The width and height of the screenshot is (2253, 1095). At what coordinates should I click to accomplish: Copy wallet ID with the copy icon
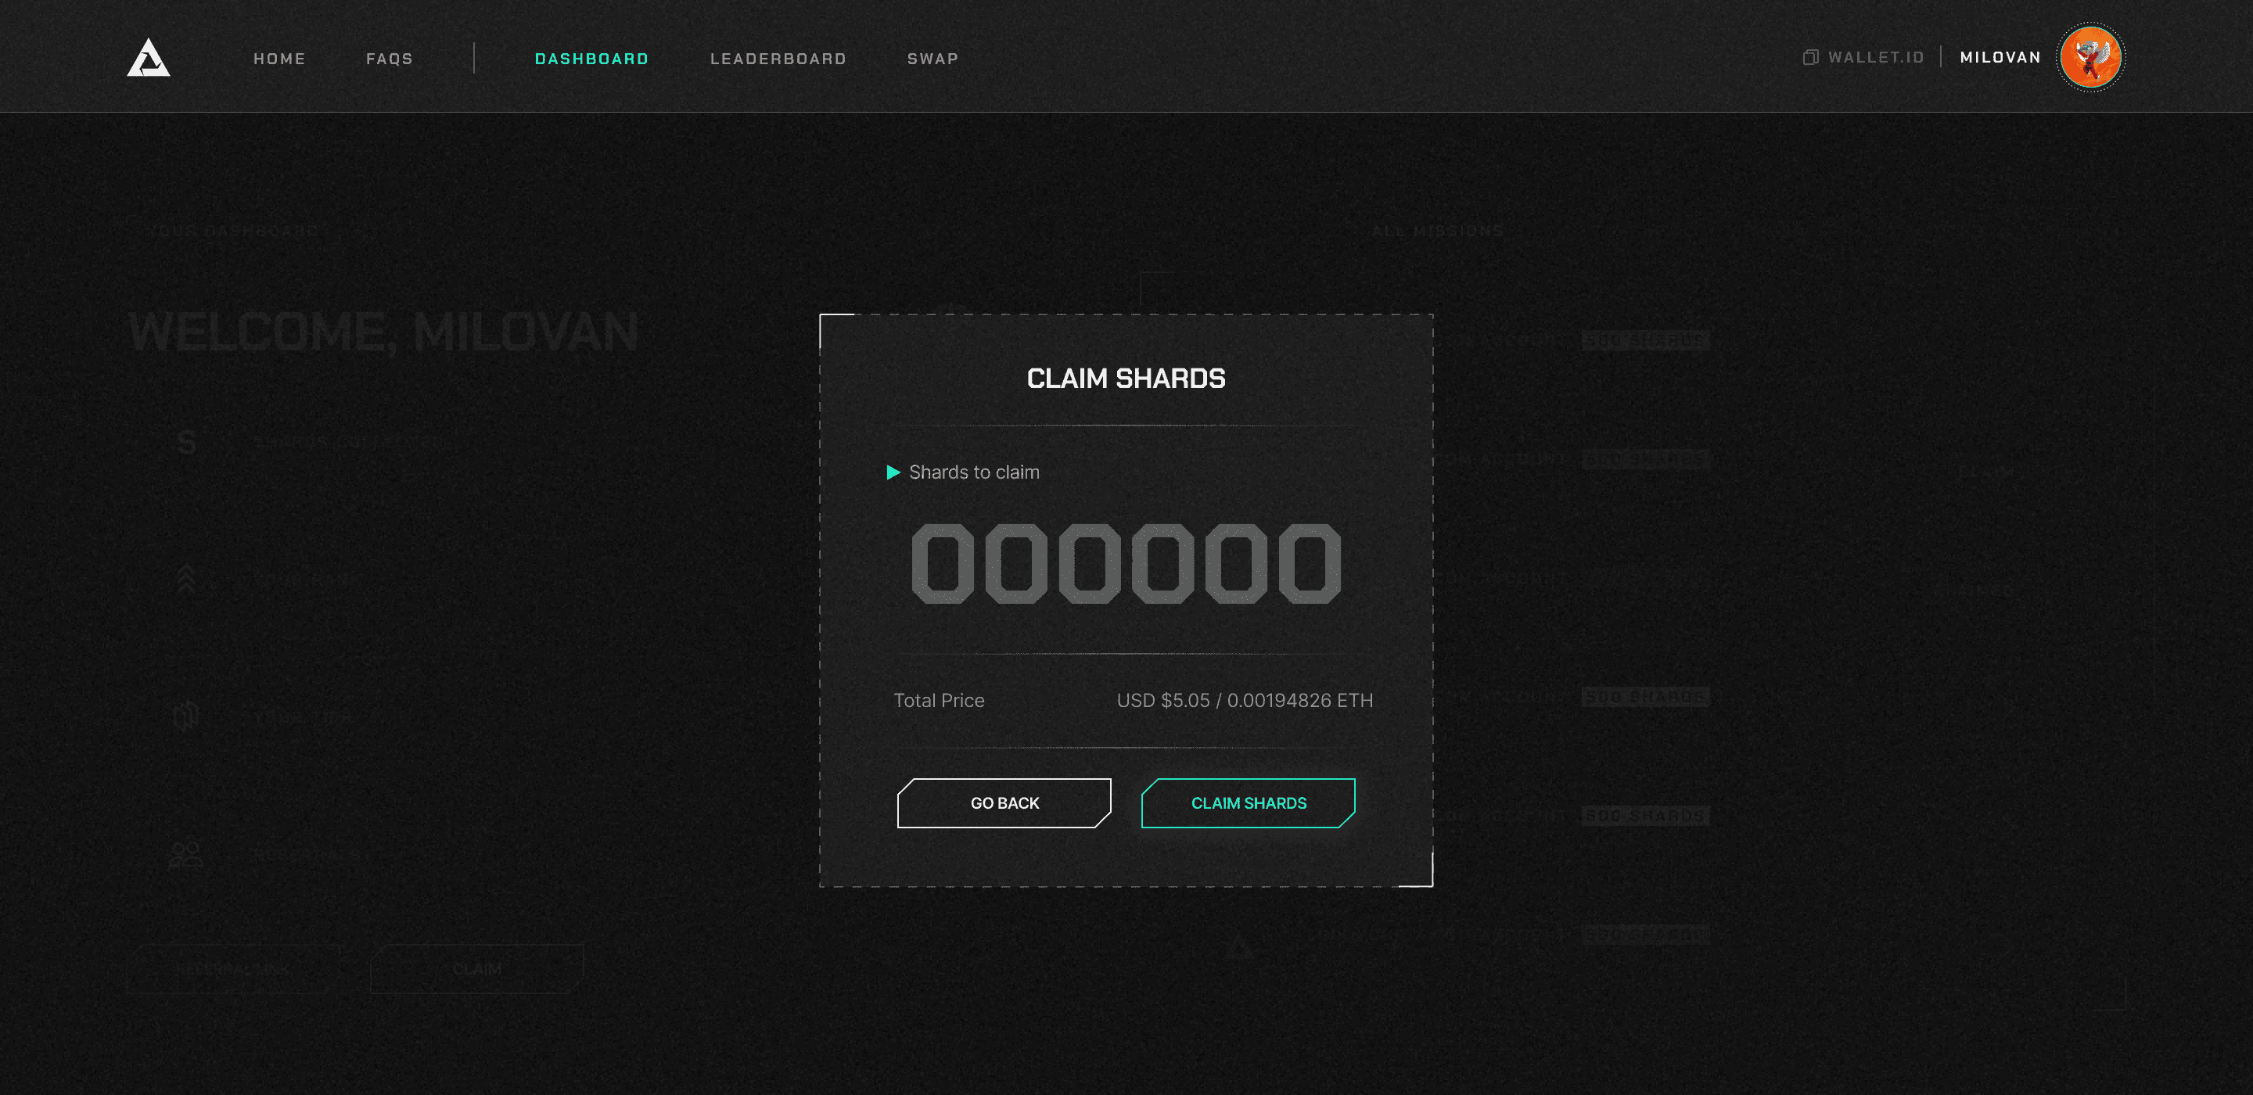[1809, 58]
